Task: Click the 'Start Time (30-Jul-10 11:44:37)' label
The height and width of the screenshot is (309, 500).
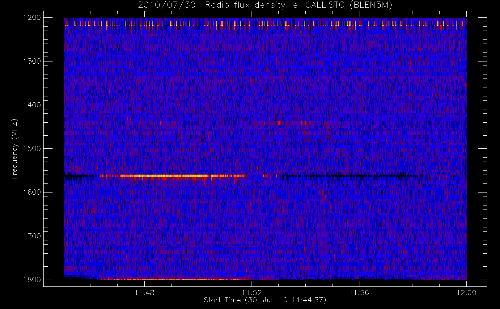Action: [265, 300]
